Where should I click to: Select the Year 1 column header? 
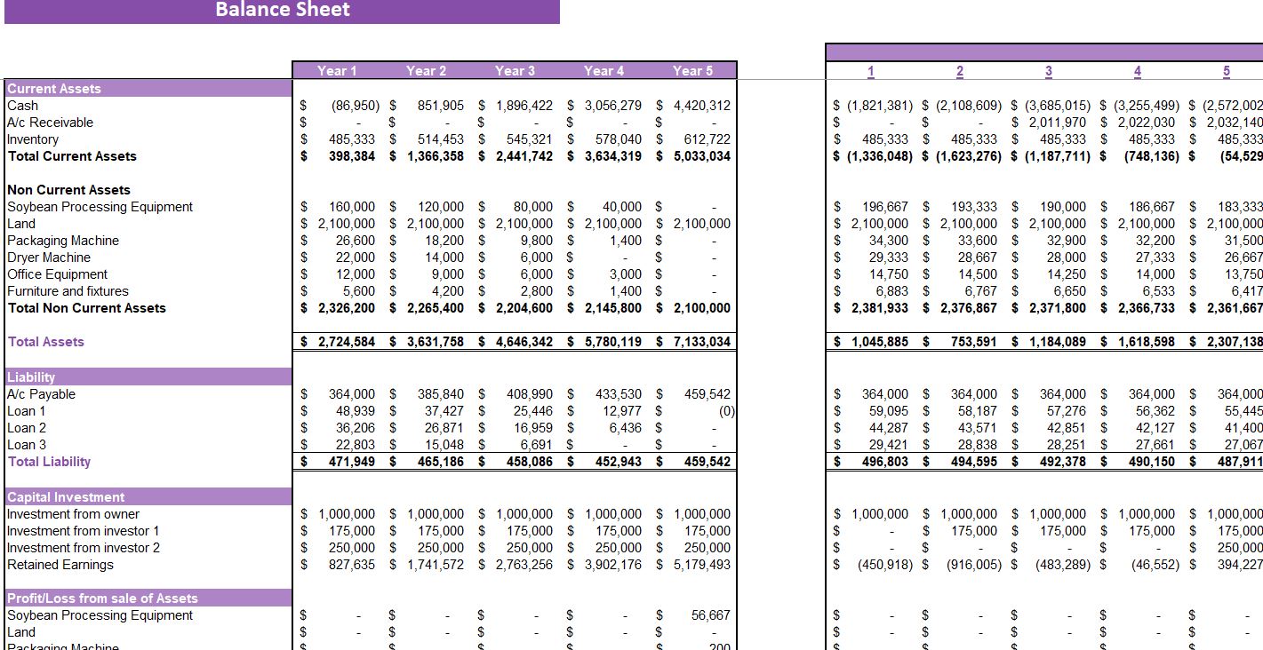coord(336,70)
